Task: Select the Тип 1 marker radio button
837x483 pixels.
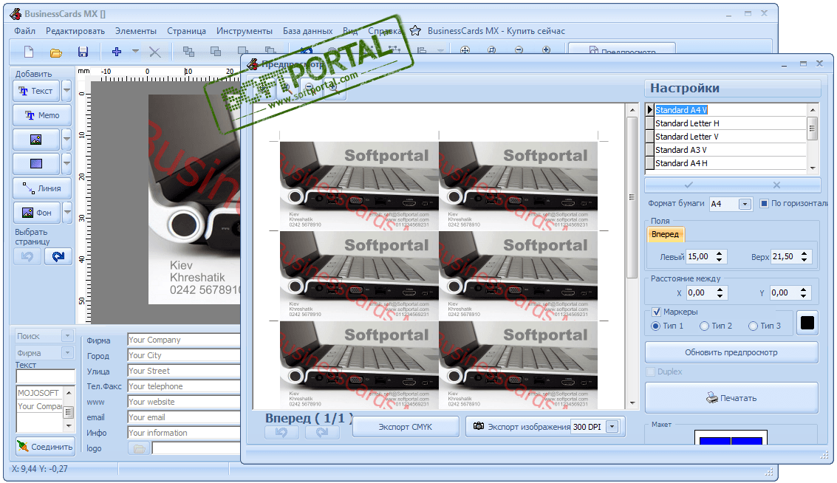Action: 655,326
